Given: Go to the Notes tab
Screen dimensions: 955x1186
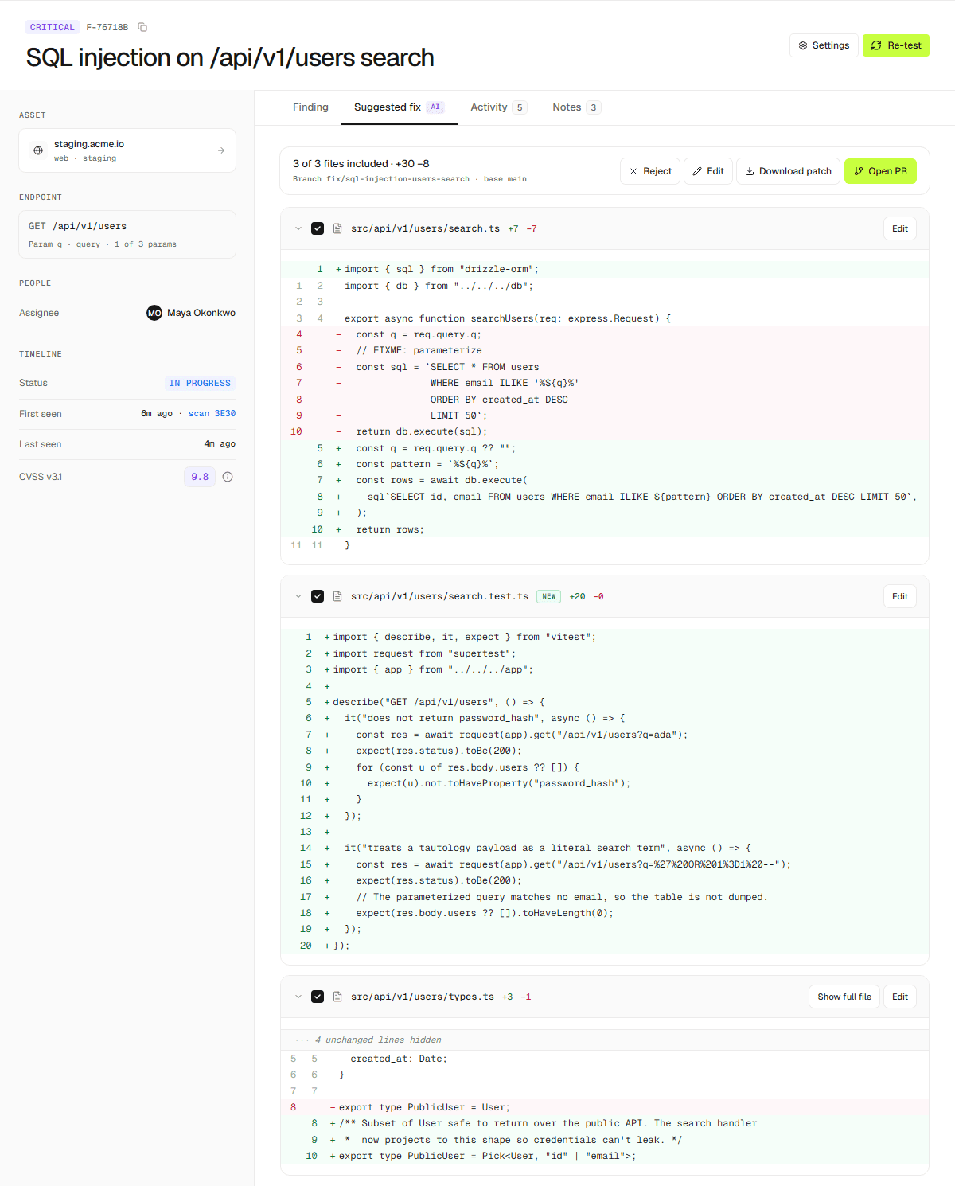Looking at the screenshot, I should click(x=577, y=107).
